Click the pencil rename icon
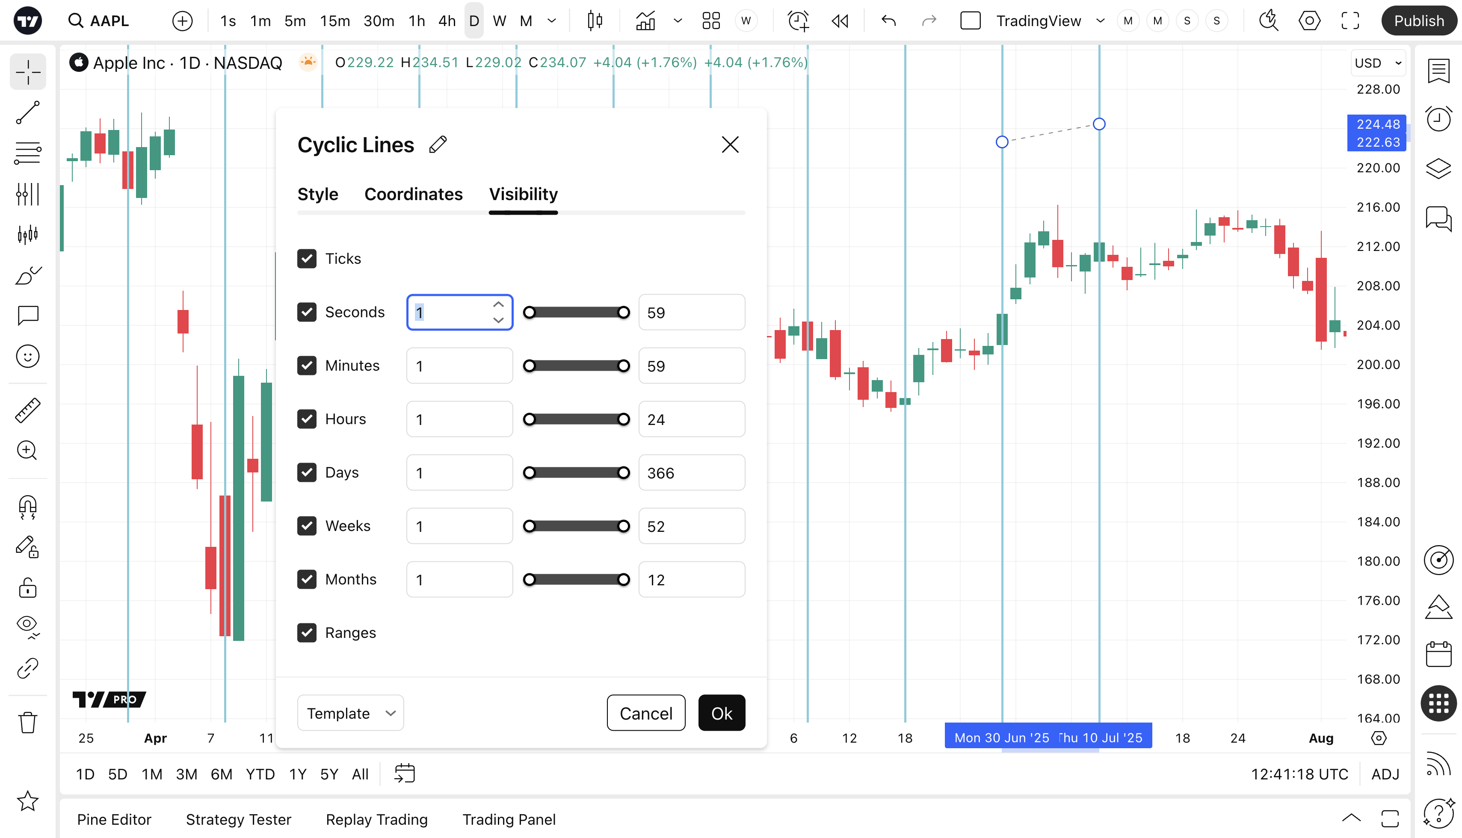 438,145
